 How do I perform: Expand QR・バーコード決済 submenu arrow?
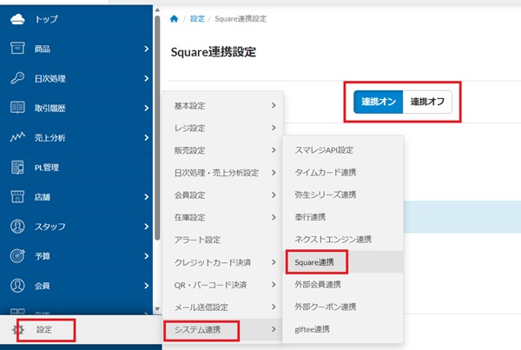click(x=274, y=285)
